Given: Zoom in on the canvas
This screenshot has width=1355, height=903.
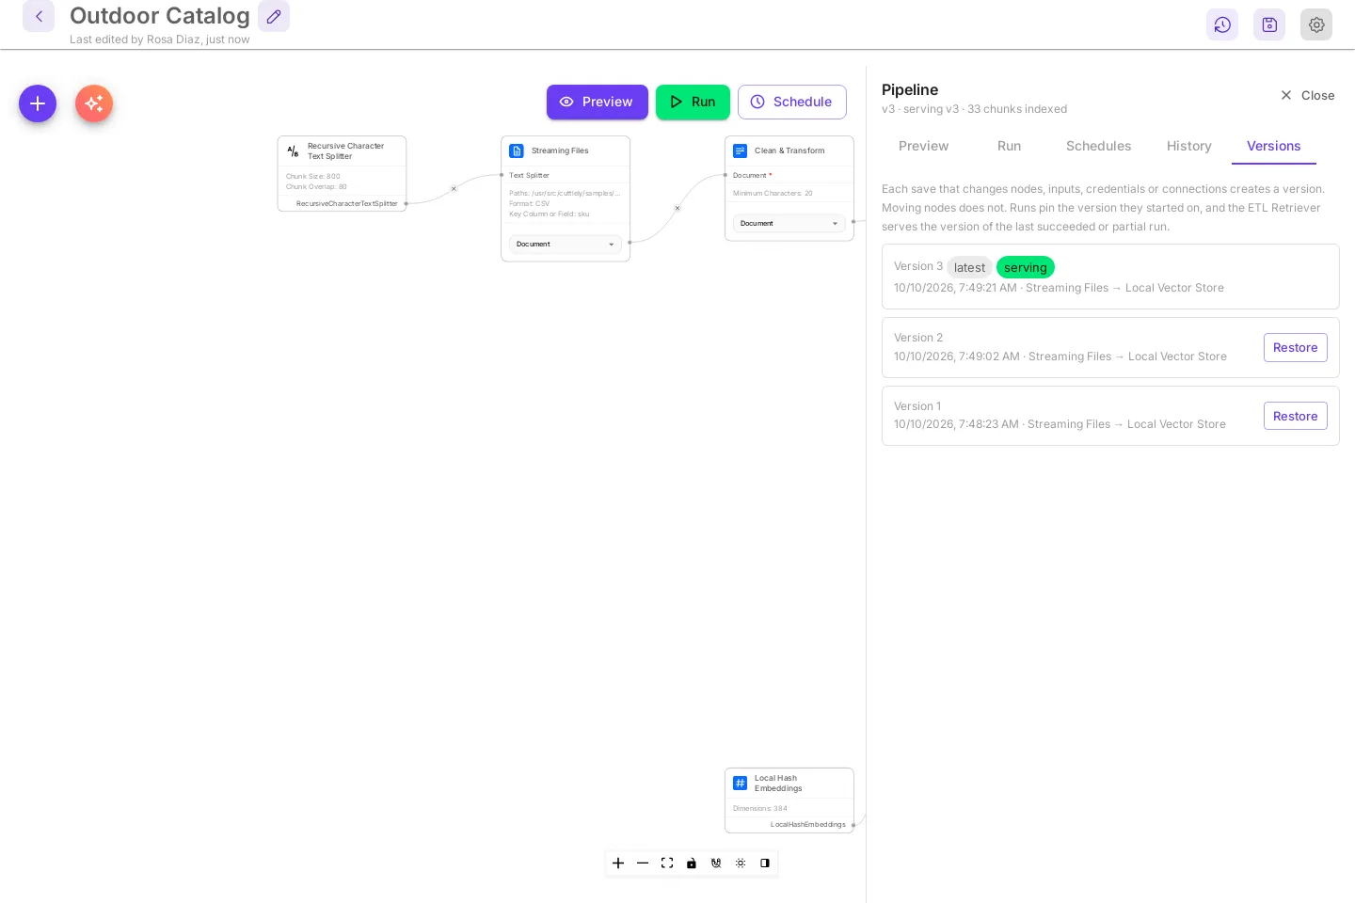Looking at the screenshot, I should pyautogui.click(x=618, y=863).
